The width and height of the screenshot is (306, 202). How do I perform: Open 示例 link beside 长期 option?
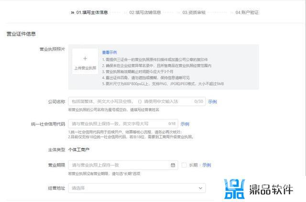(x=207, y=165)
